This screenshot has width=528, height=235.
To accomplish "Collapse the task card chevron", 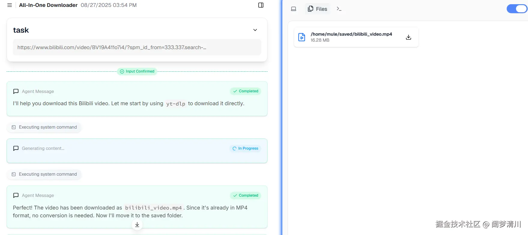I will [x=255, y=30].
